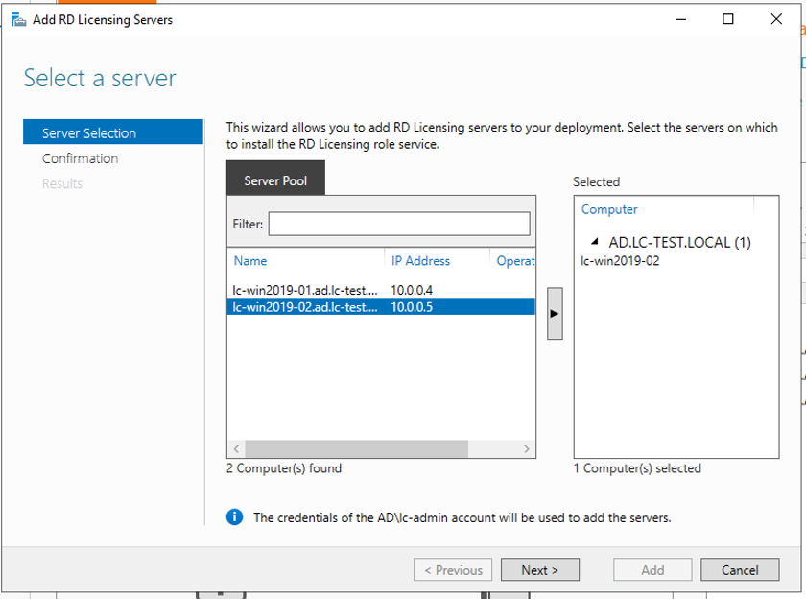
Task: Click the right scroll arrow in server list
Action: click(x=526, y=448)
